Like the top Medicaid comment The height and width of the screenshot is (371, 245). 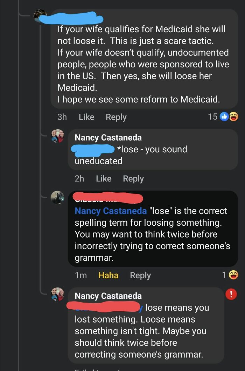[86, 117]
